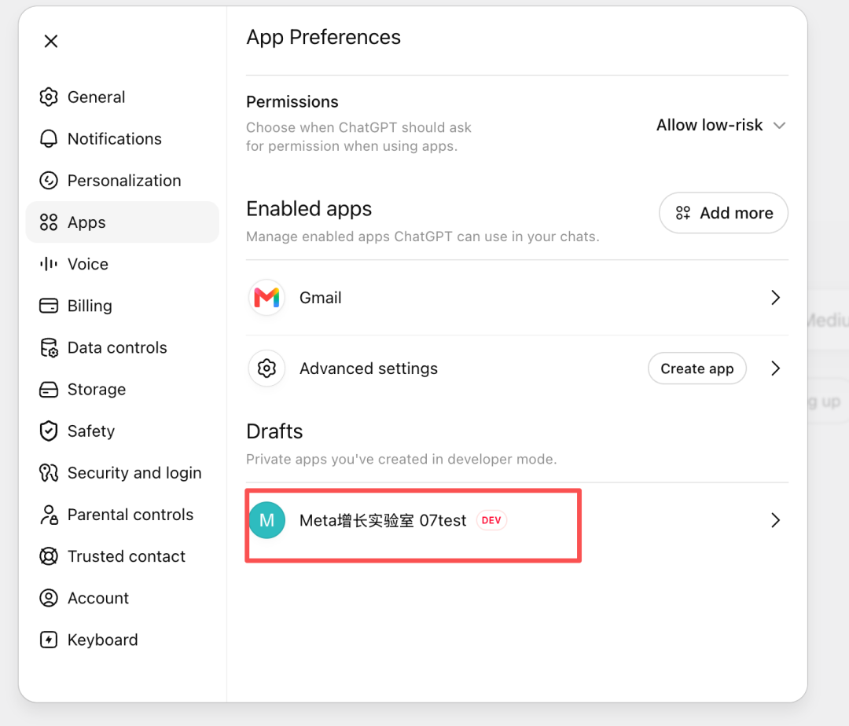Click the Voice waveform icon
849x726 pixels.
[49, 264]
